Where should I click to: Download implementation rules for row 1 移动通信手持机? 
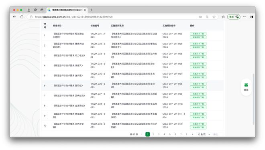tap(198, 37)
